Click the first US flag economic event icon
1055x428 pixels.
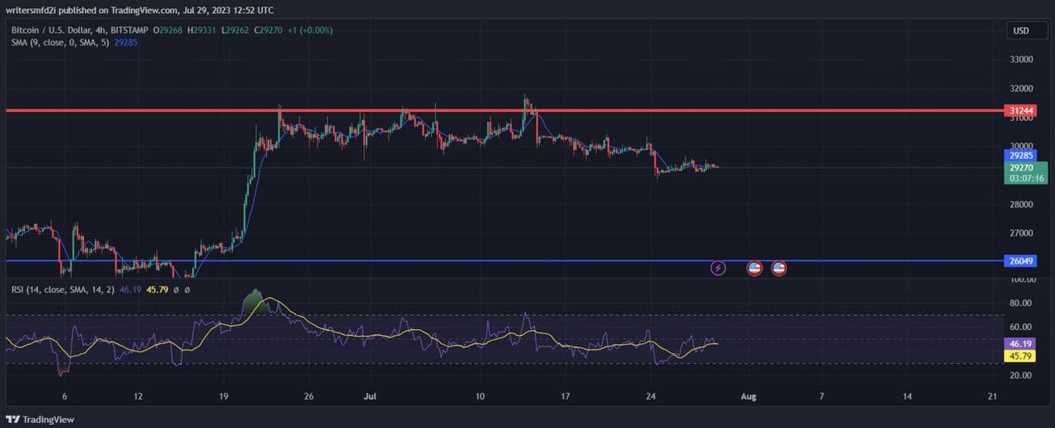[x=754, y=267]
